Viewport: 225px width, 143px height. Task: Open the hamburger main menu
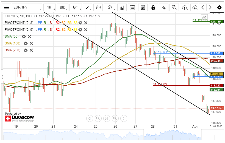tap(7, 7)
